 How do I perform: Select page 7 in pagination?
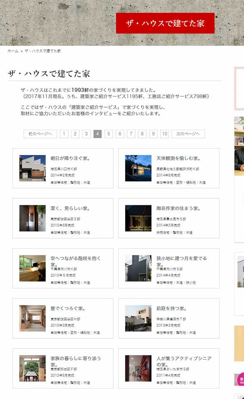tap(131, 134)
